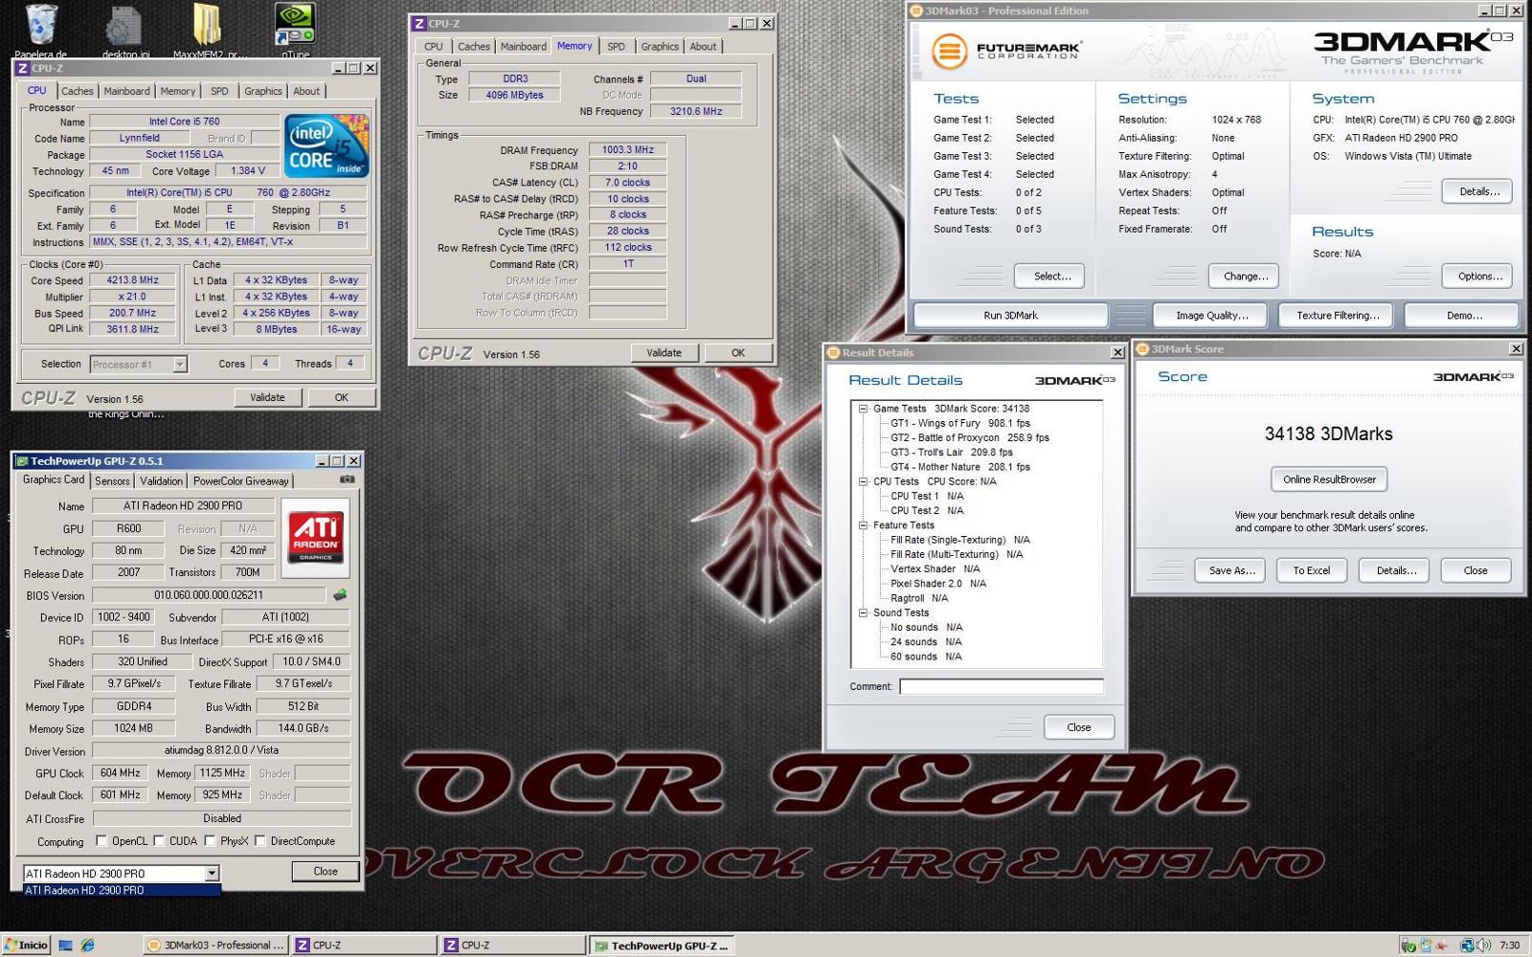Open the Recycle Bin desktop icon

[41, 25]
